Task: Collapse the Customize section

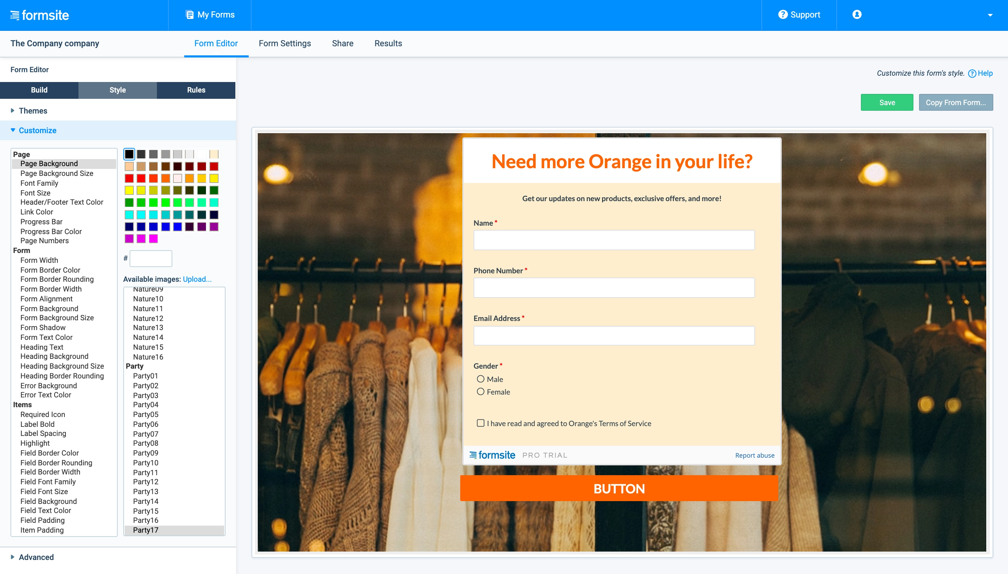Action: (x=37, y=130)
